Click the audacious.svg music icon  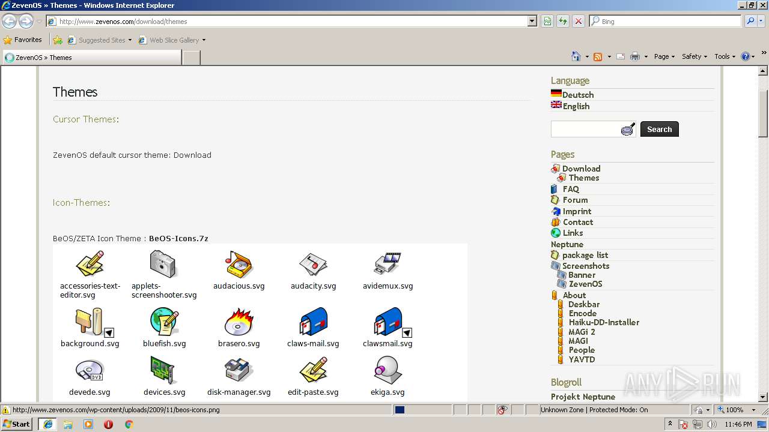tap(239, 265)
